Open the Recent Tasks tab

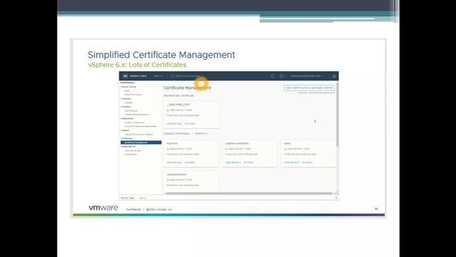pos(128,198)
